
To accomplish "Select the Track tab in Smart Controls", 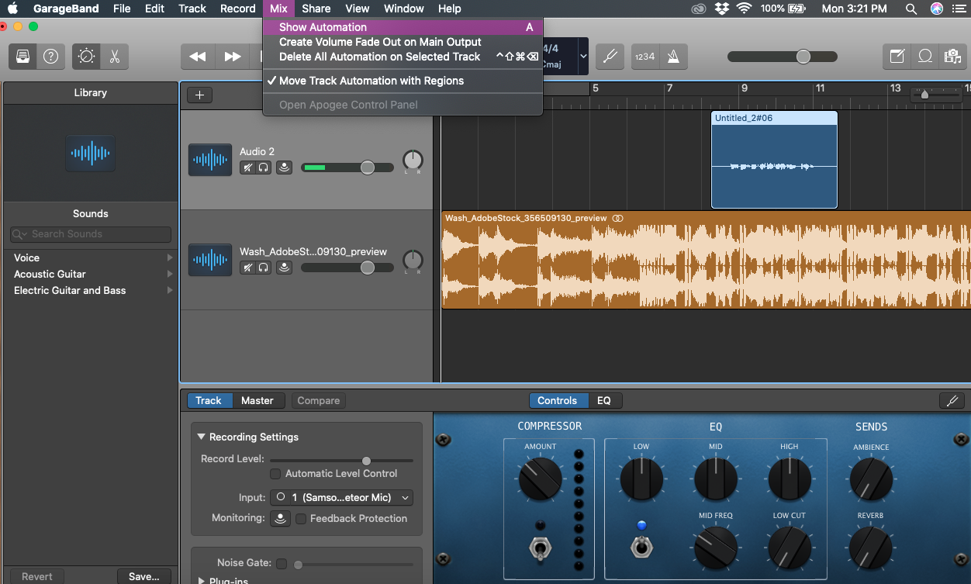I will coord(209,401).
